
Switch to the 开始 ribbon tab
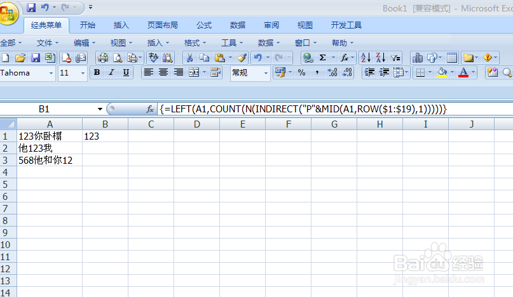point(88,25)
